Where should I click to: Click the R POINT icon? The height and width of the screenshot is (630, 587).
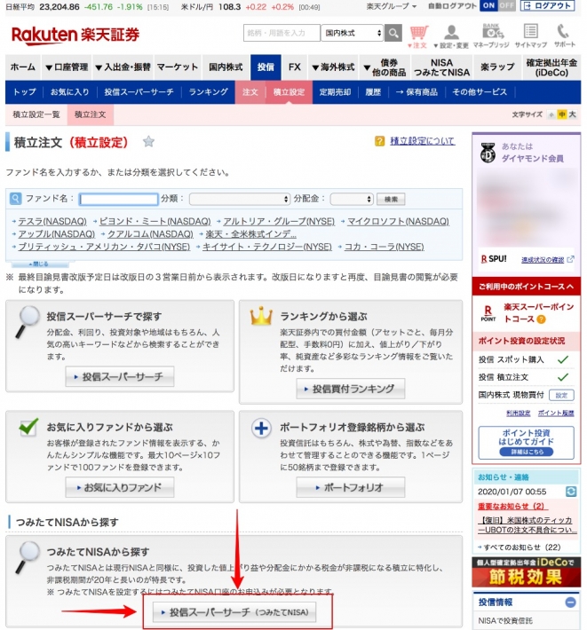click(x=488, y=313)
